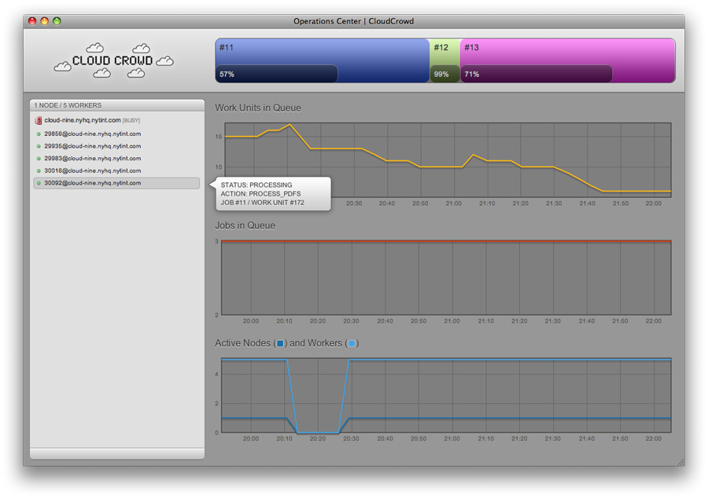Click green status dot of worker 30016

[x=39, y=170]
